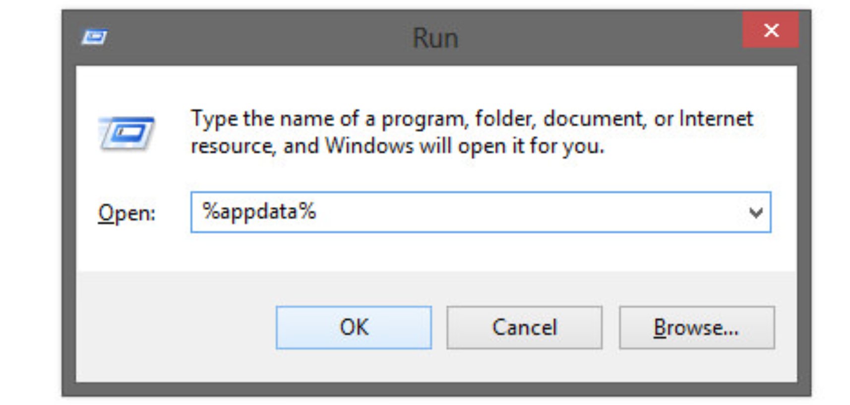Click the large Run icon beside the description
This screenshot has height=405, width=850.
click(127, 133)
